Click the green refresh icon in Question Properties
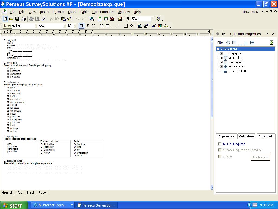Viewport: 278px width, 209px height. [x=271, y=42]
